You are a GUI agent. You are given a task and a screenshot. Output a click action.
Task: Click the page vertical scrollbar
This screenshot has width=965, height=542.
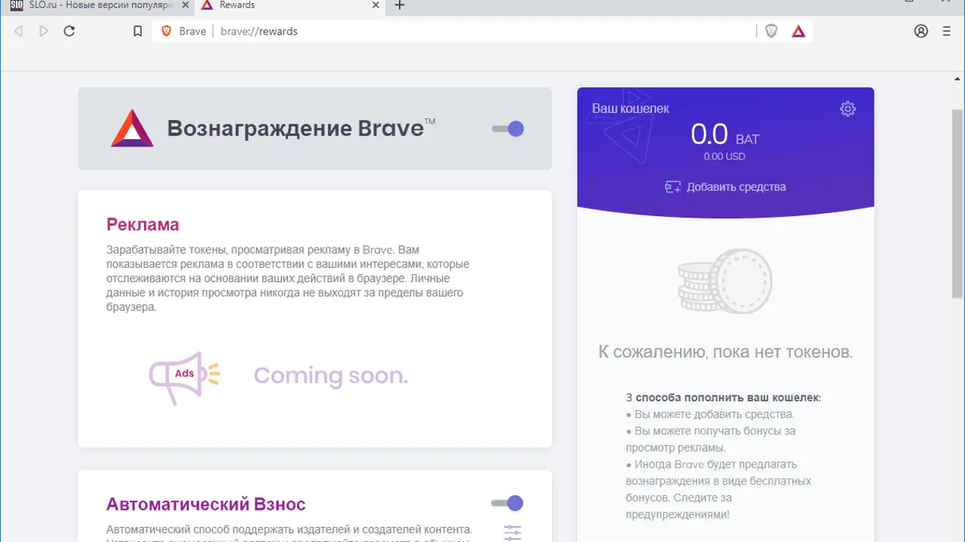[x=957, y=203]
